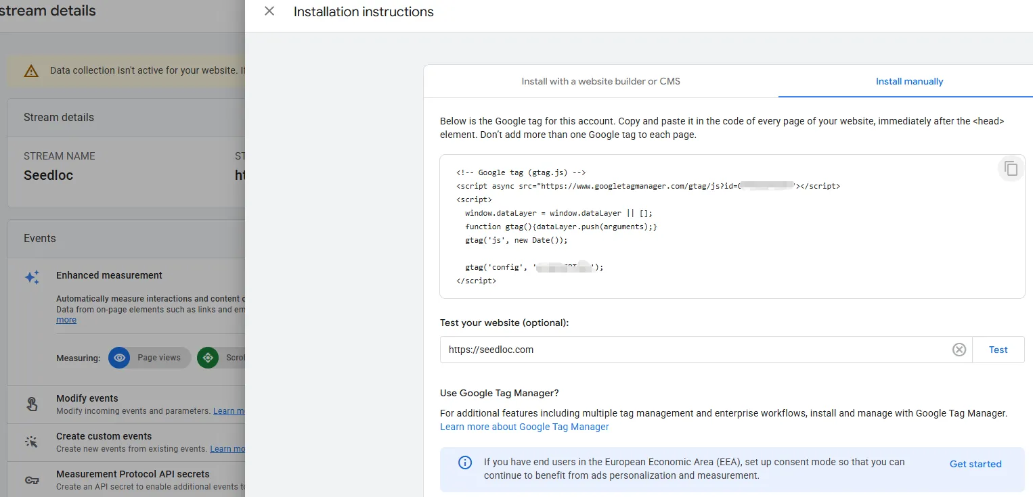Screen dimensions: 1033x497
Task: Close the Installation instructions panel
Action: (269, 11)
